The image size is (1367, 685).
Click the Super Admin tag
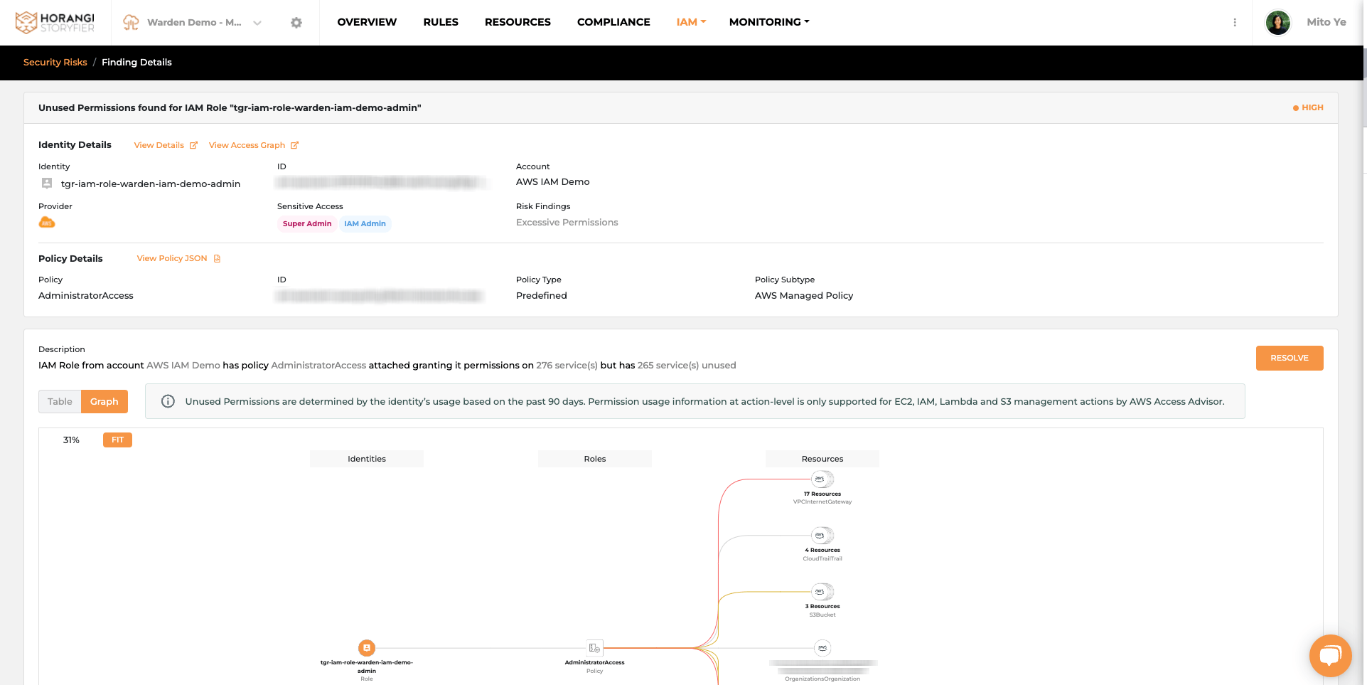pos(307,223)
